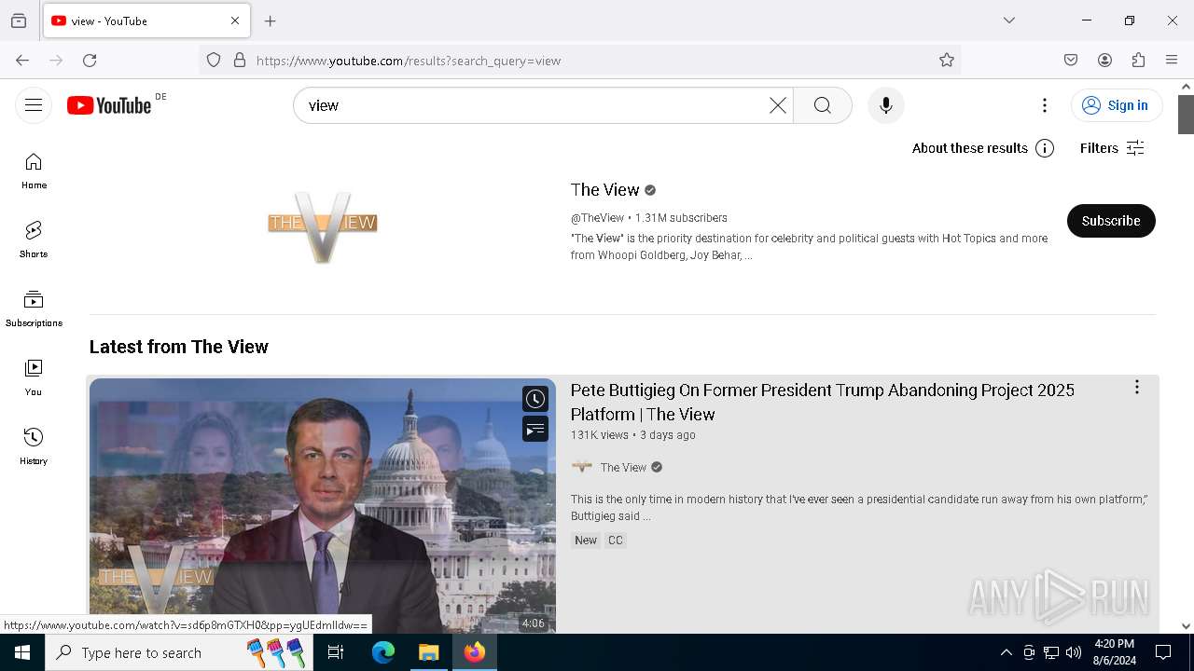Viewport: 1194px width, 671px height.
Task: Open Home in the sidebar
Action: (34, 171)
